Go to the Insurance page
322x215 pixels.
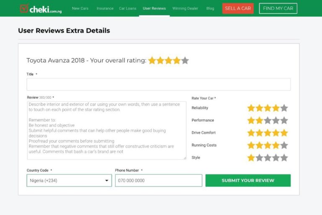(105, 8)
